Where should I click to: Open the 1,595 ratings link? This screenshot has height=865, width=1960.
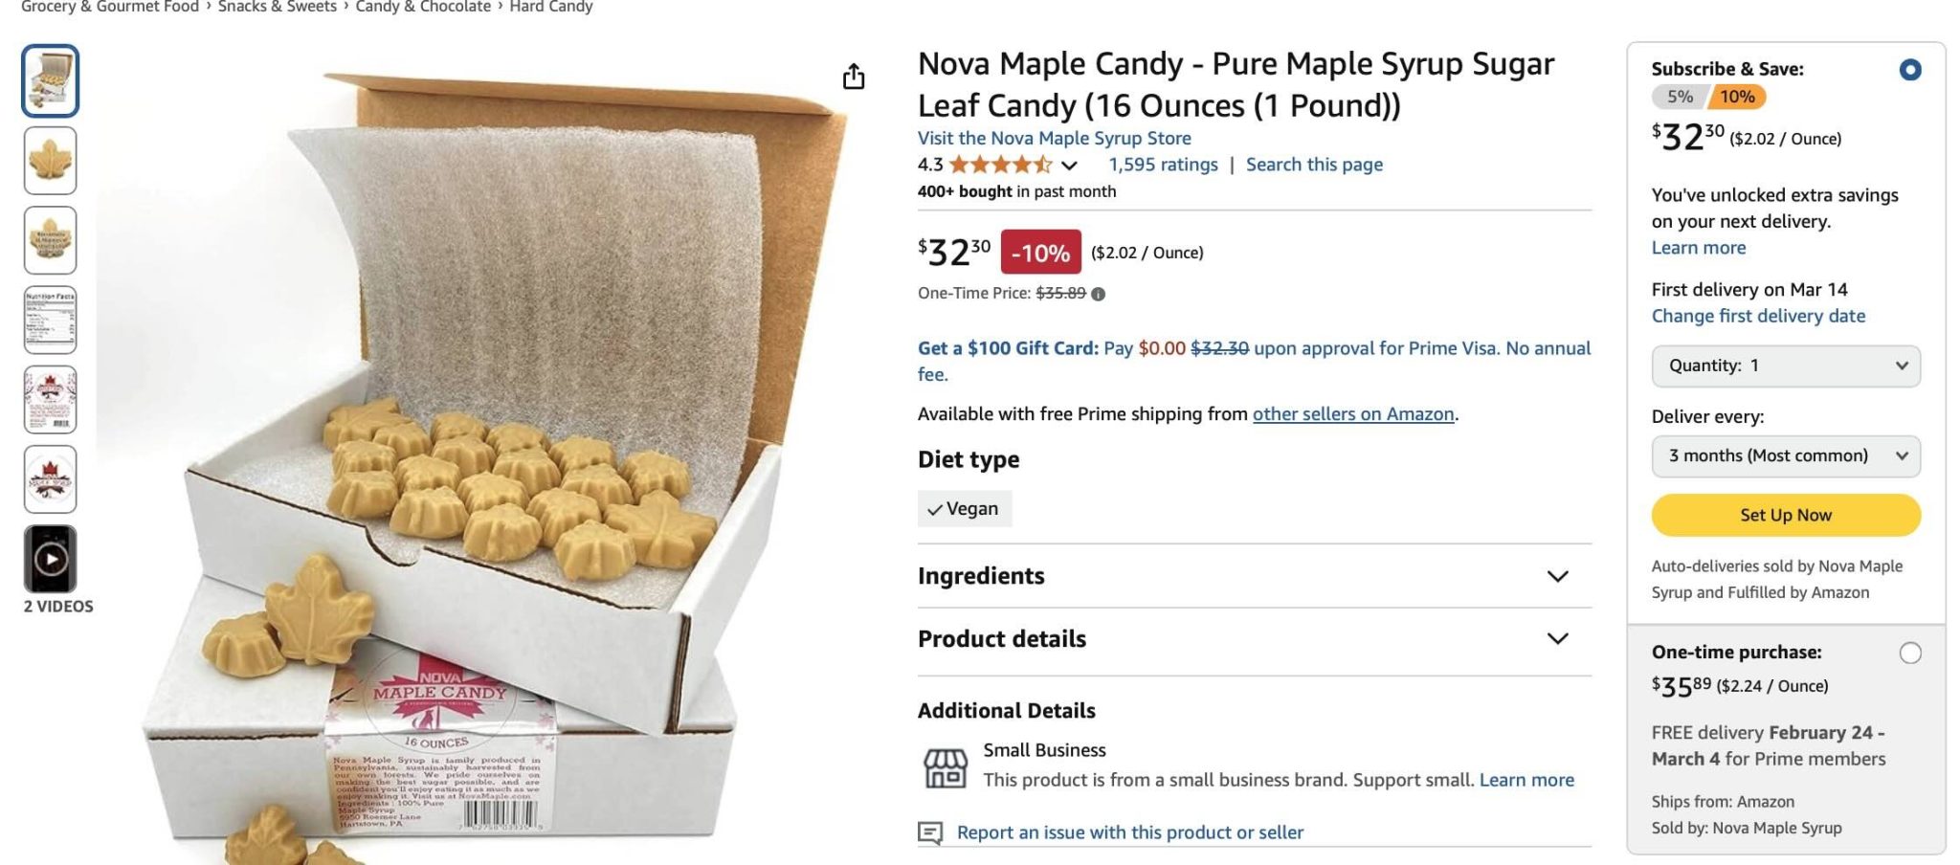(1163, 165)
